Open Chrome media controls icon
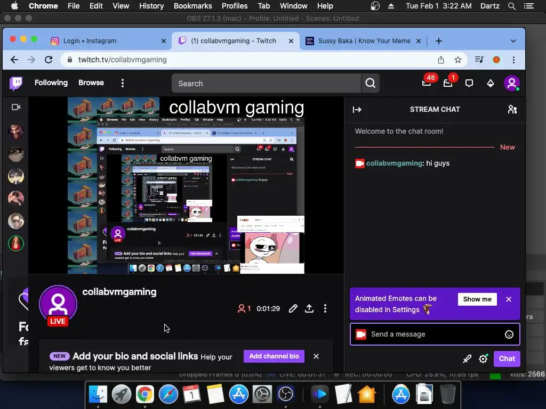546x409 pixels. pyautogui.click(x=479, y=60)
